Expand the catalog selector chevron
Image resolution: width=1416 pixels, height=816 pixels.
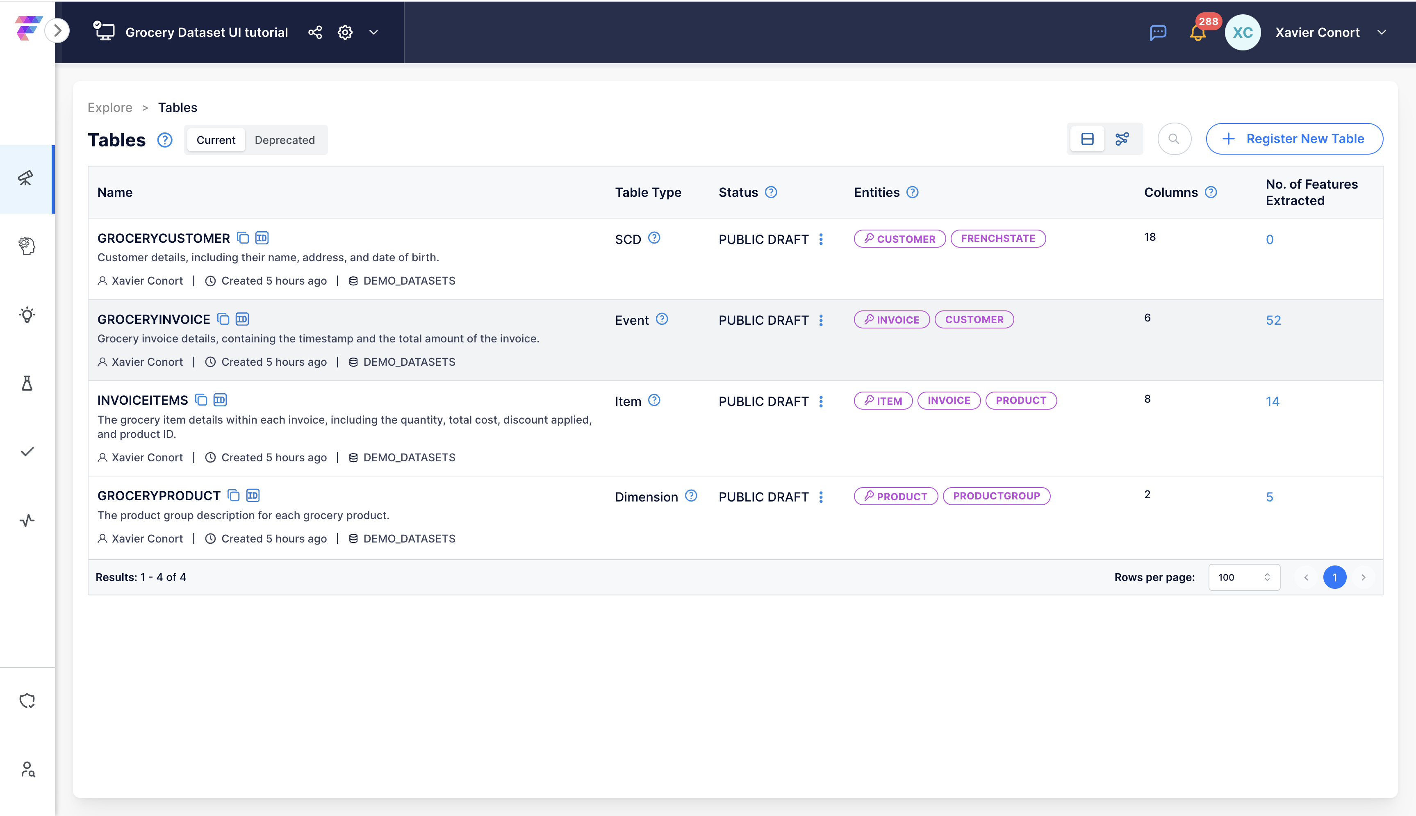coord(373,32)
